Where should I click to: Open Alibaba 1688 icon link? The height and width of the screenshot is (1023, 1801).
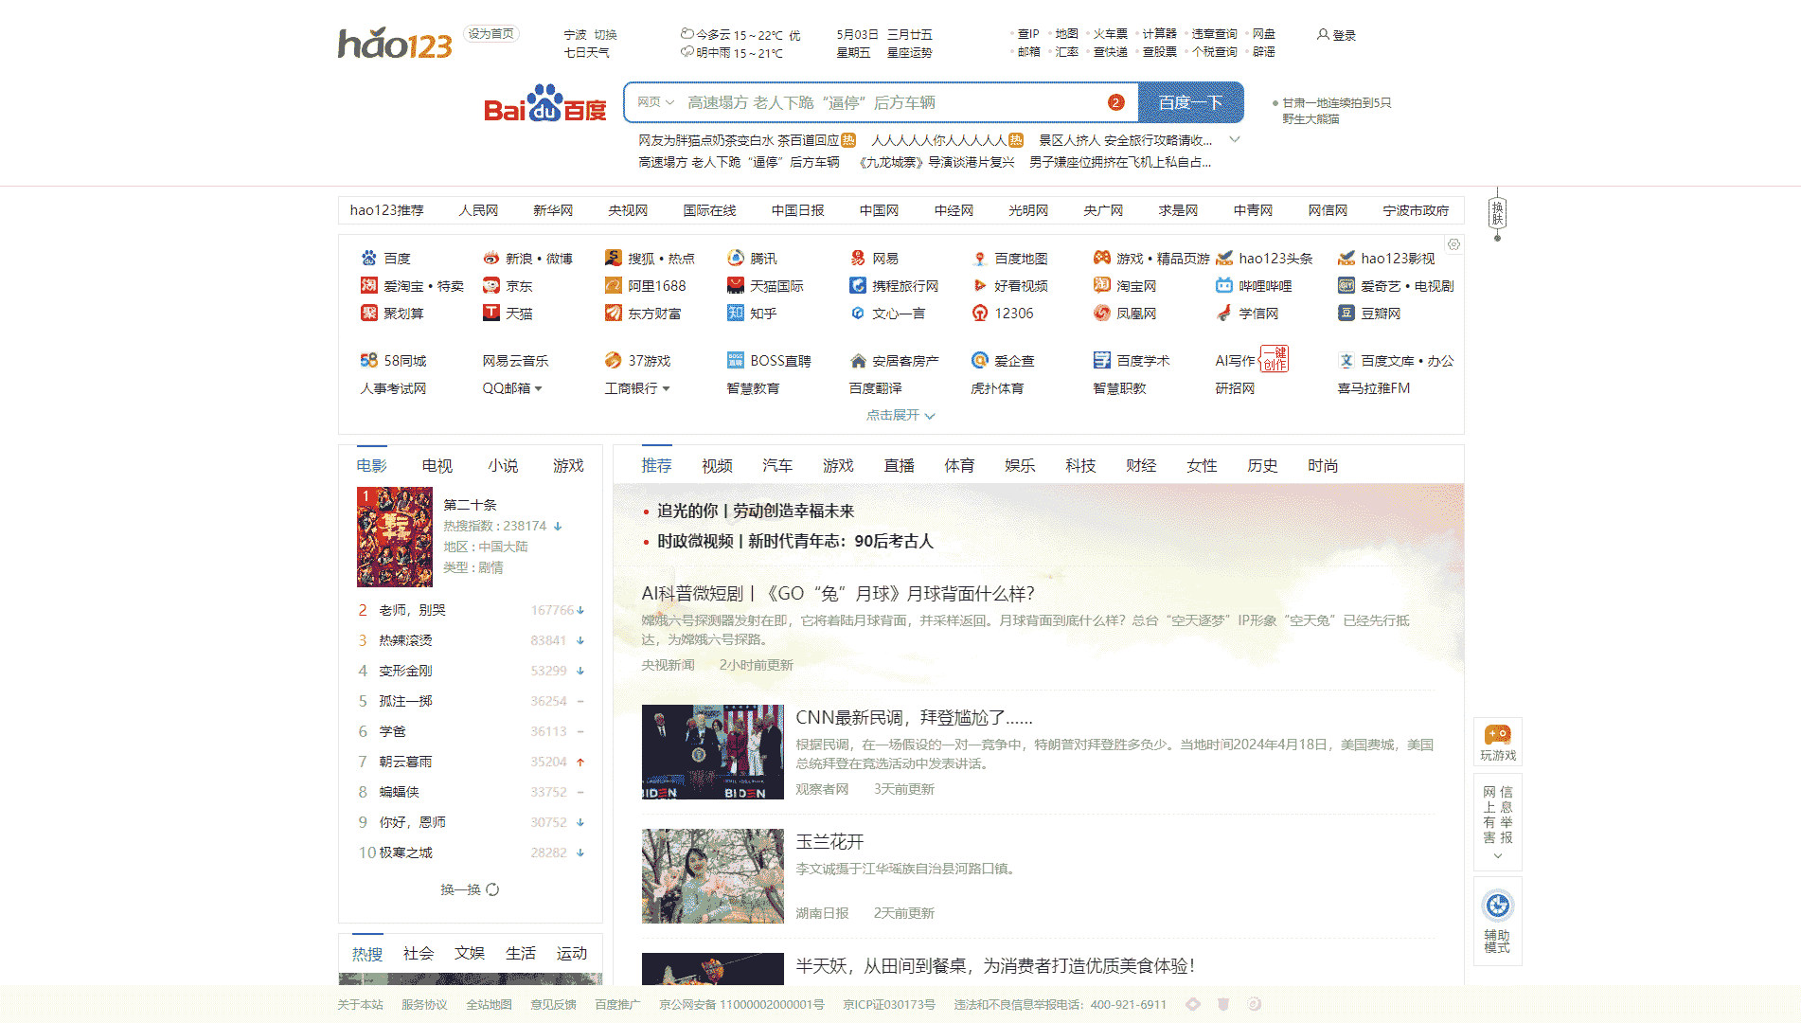click(x=613, y=285)
